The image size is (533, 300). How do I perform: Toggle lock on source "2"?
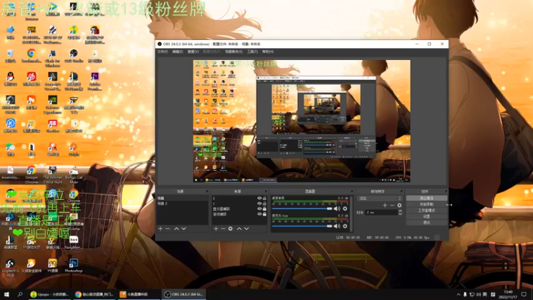(x=265, y=198)
